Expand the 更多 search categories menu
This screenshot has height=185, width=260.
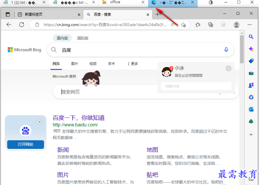point(133,64)
